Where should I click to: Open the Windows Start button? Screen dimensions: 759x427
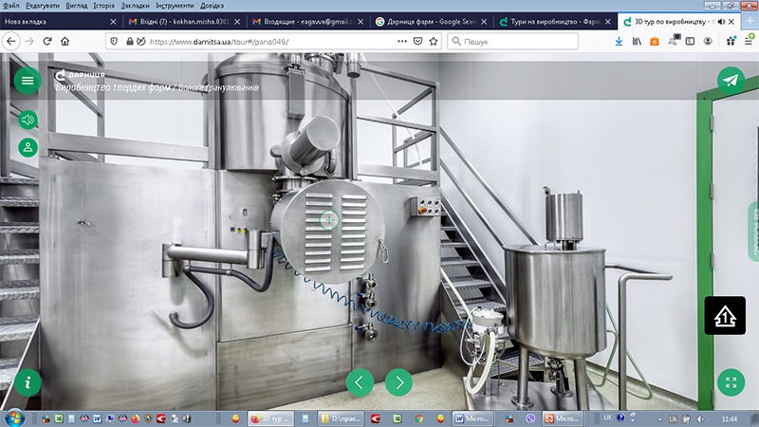coord(13,418)
